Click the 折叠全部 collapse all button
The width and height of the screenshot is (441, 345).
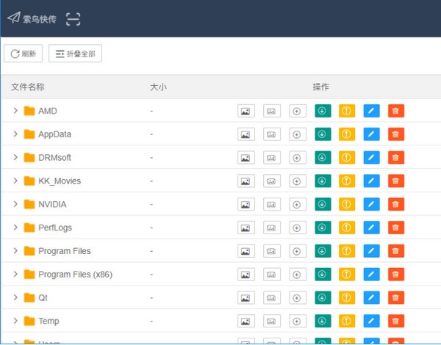point(75,54)
